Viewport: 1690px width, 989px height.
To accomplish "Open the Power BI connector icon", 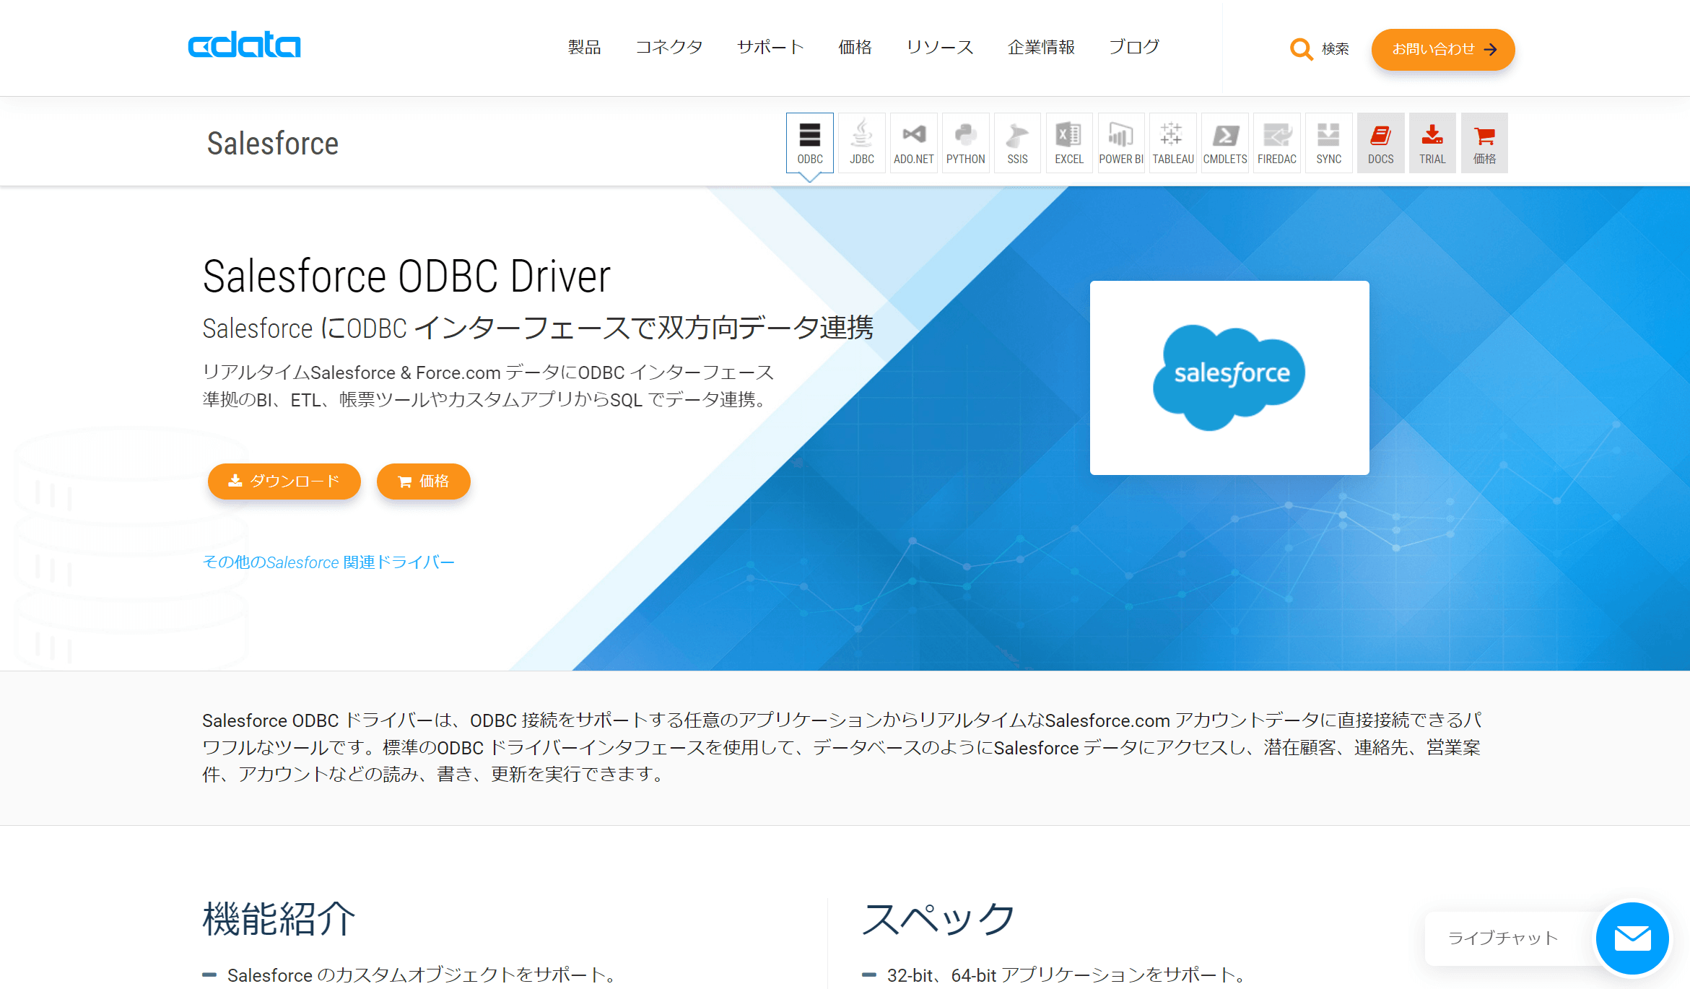I will 1121,142.
